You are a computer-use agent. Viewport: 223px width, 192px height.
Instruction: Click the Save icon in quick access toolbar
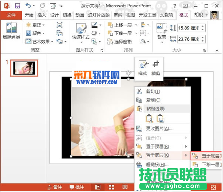(18, 6)
